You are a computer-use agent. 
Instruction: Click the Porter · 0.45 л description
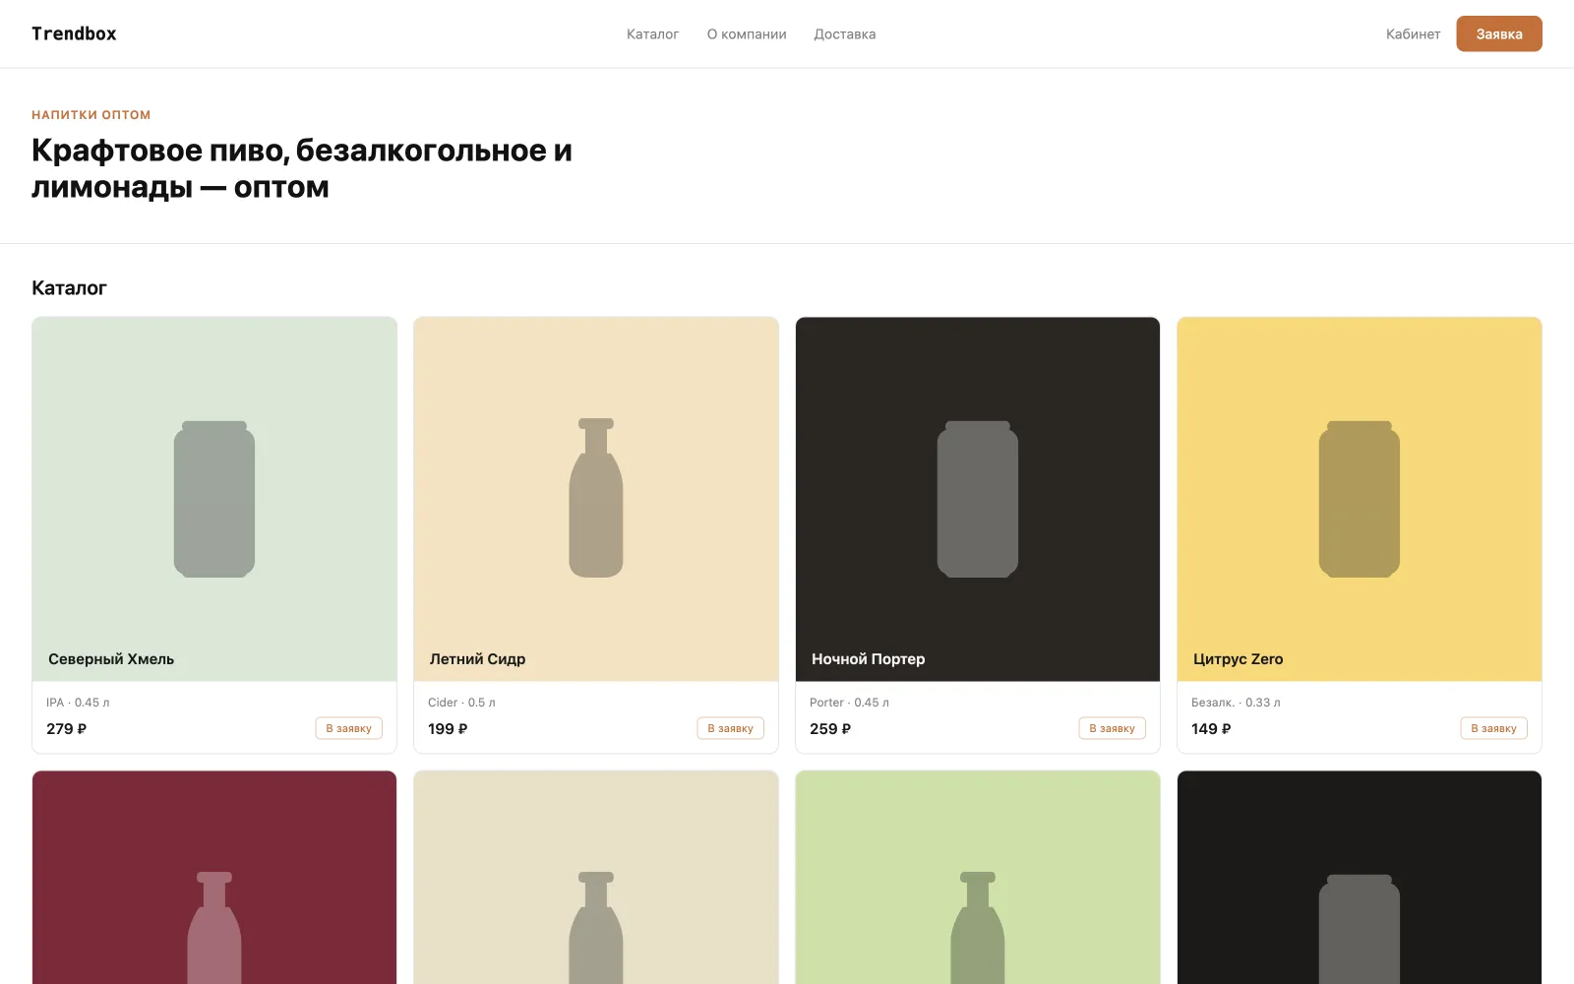click(x=849, y=703)
